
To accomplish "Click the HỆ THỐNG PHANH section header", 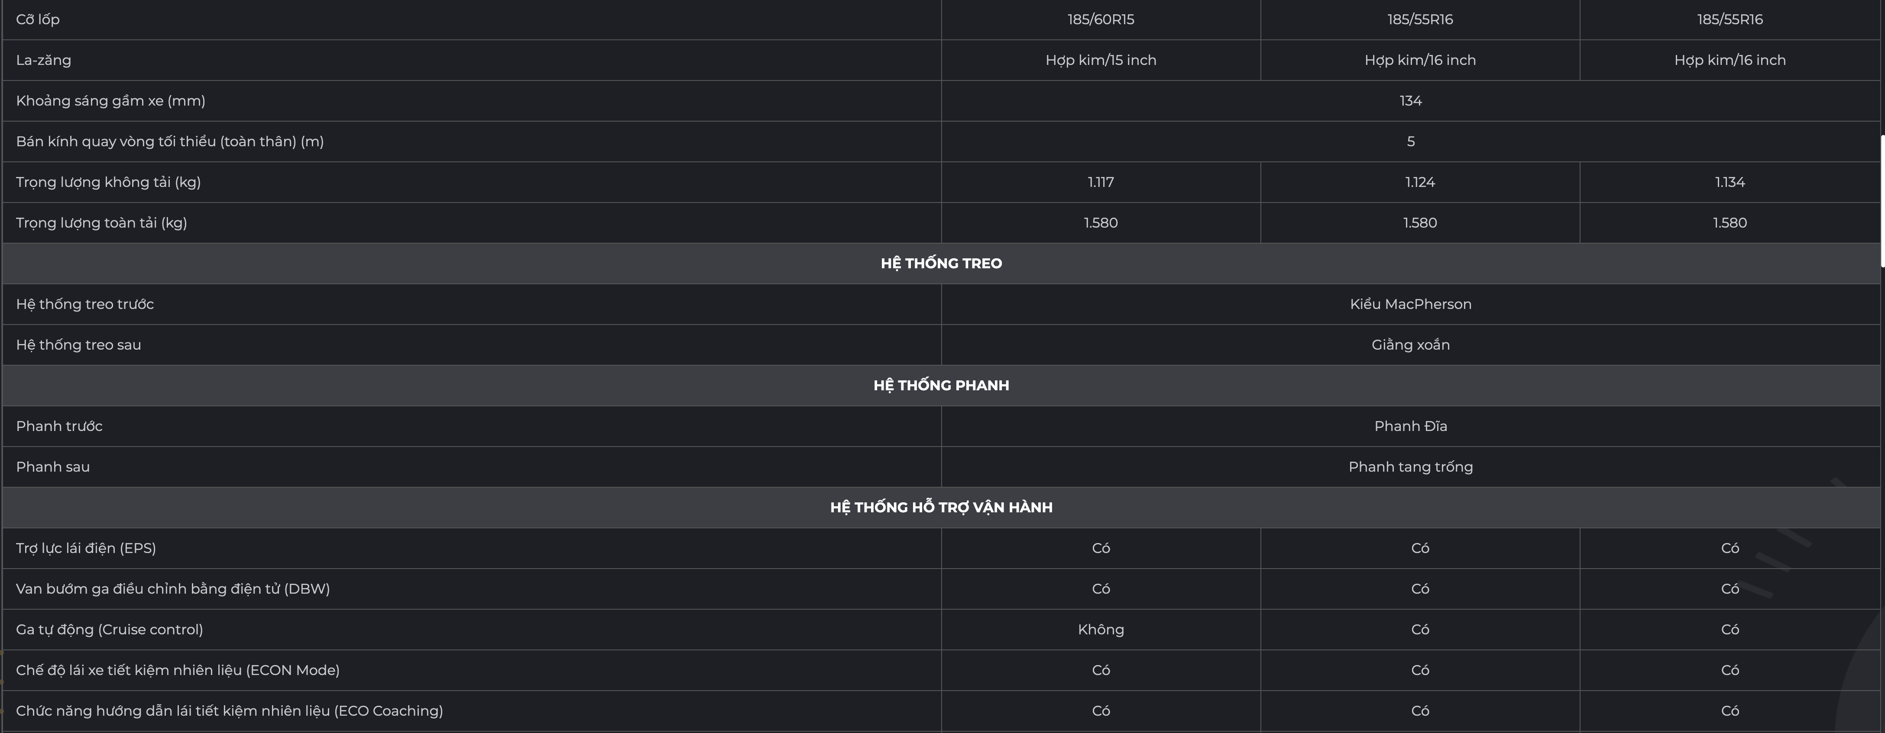I will [941, 385].
